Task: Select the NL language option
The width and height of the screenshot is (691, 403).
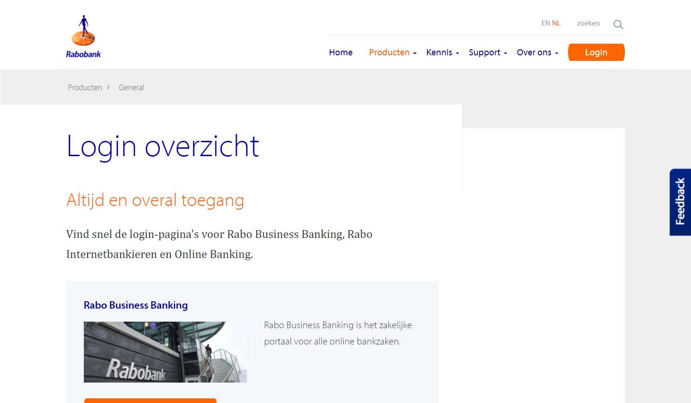Action: point(556,23)
